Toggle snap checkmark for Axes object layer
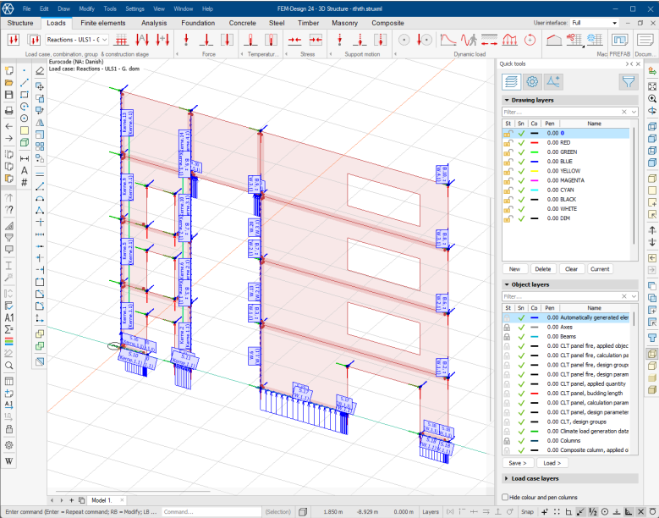 coord(521,327)
